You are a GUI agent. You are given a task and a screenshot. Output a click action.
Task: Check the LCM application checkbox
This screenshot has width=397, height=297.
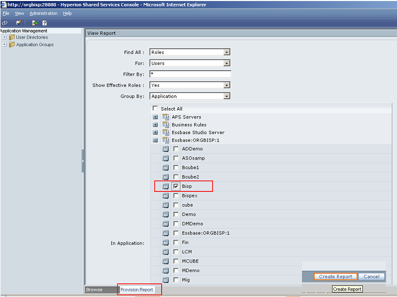(176, 252)
